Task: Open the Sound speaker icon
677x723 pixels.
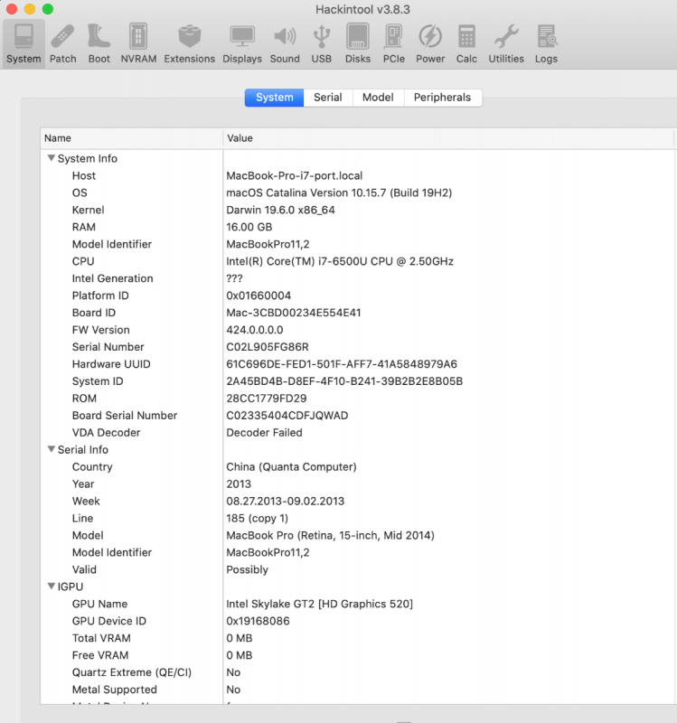Action: click(x=285, y=43)
